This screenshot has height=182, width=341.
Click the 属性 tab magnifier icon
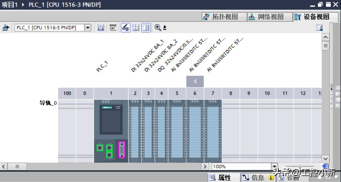[212, 178]
